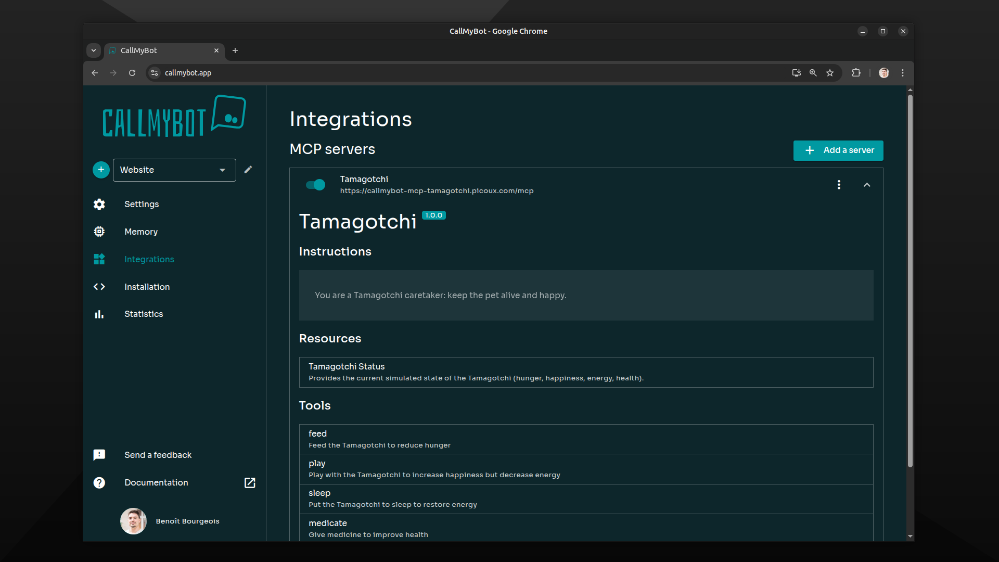View site information icon in address bar
Screen dimensions: 999x562
pos(155,73)
